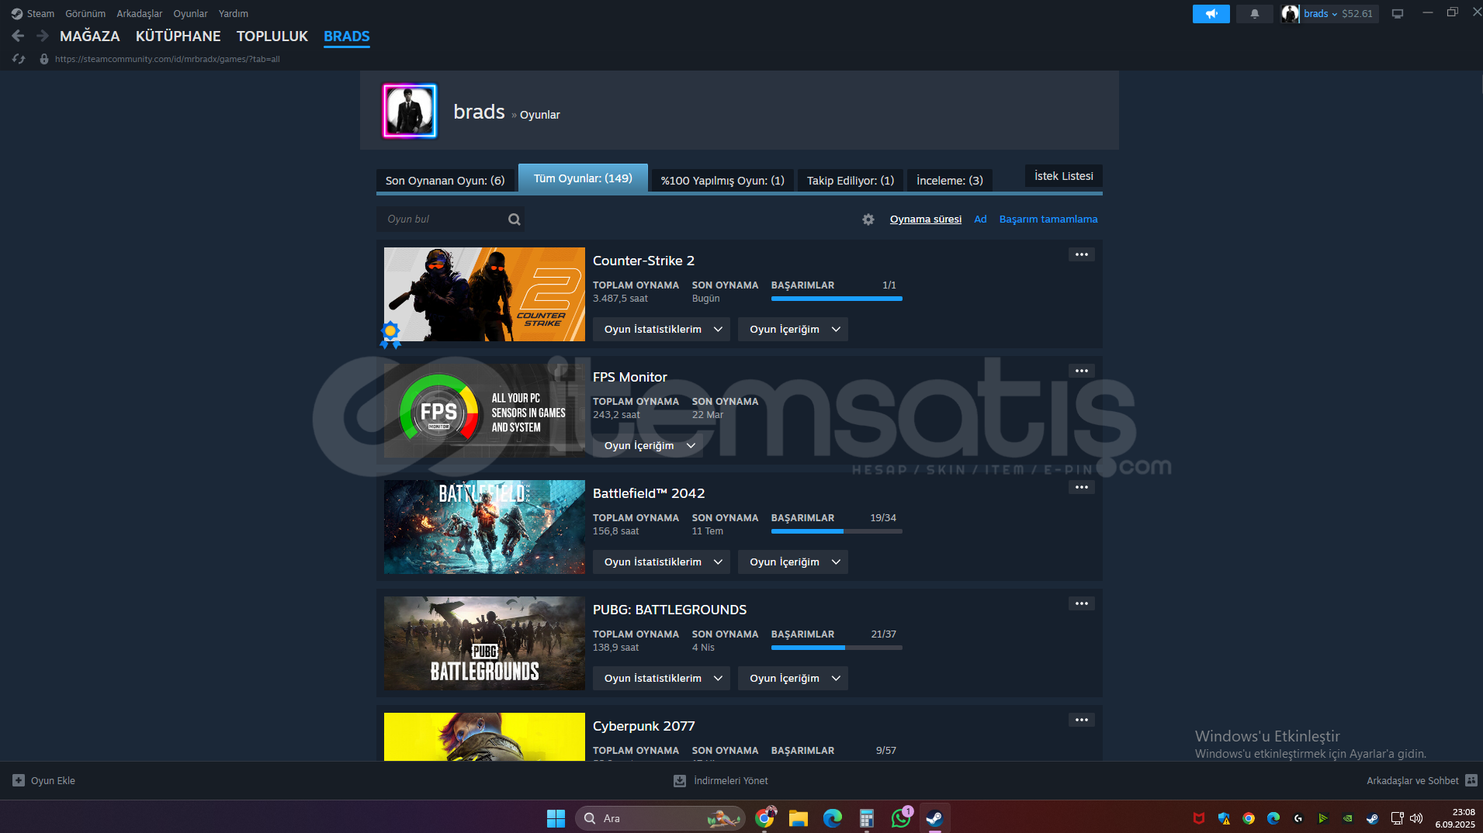Screen dimensions: 1483x833
Task: Expand Battlefield 2042 Oyun İçeriğim dropdown
Action: click(792, 562)
